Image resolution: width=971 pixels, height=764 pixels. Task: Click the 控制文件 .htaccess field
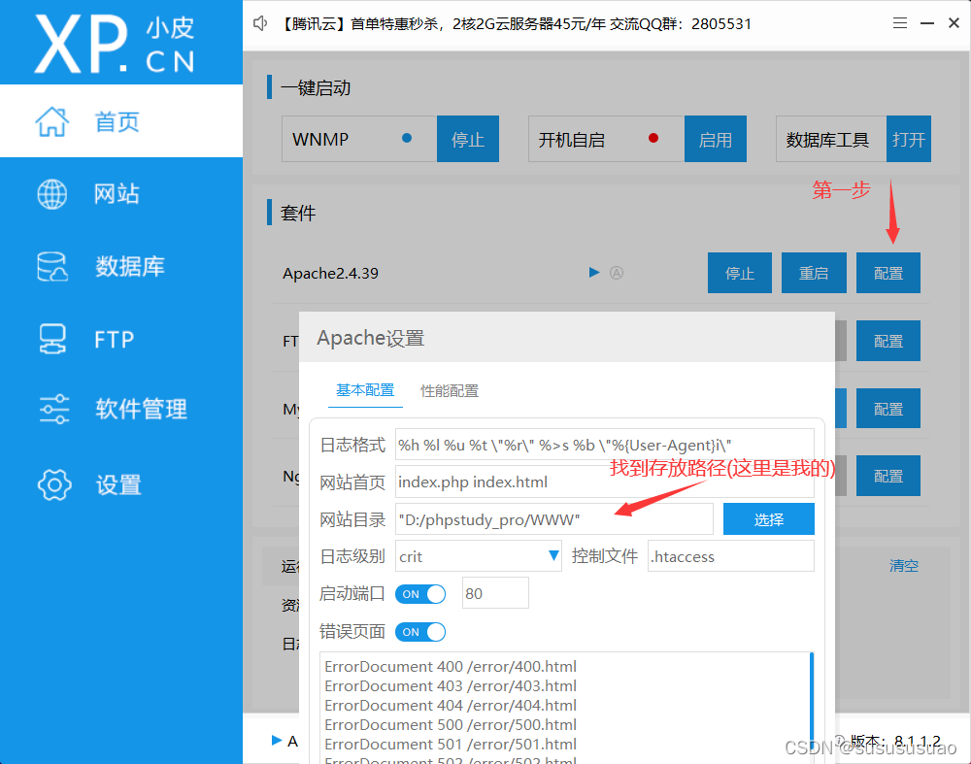(x=731, y=556)
